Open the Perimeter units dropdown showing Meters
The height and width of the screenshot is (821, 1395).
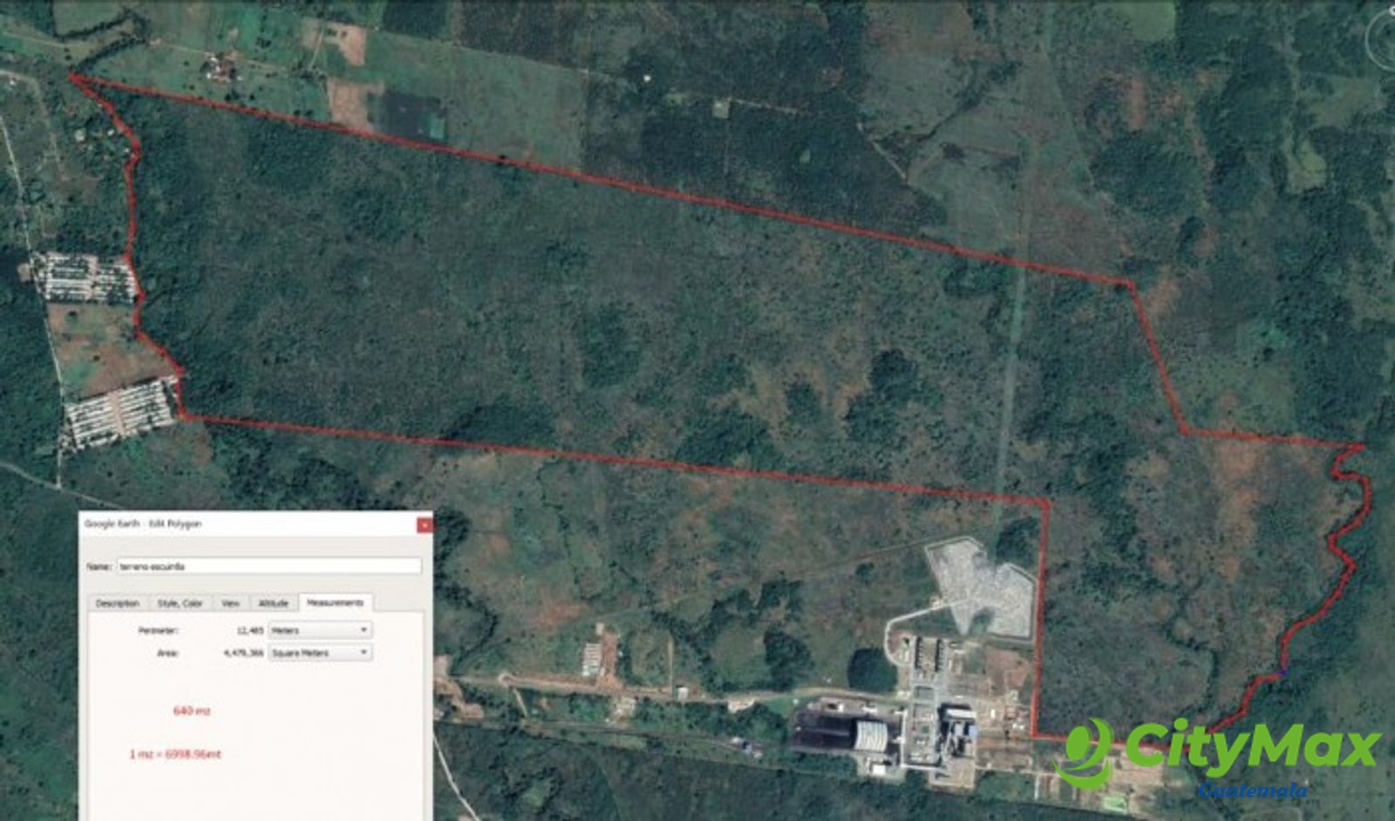click(x=318, y=630)
